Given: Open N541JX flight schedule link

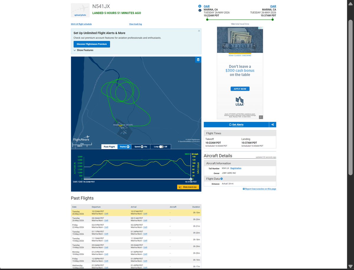Looking at the screenshot, I should (81, 24).
